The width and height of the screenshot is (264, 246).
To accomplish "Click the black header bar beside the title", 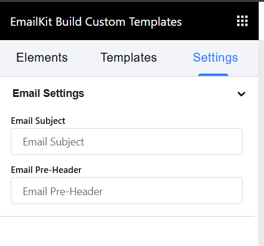I will tap(209, 21).
